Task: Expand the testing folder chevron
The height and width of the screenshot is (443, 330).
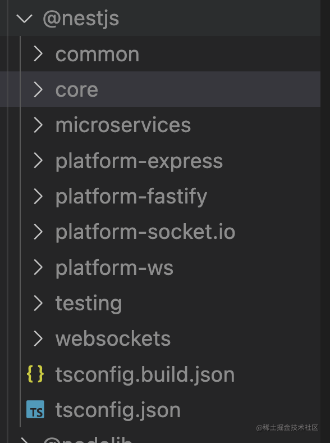Action: (x=38, y=303)
